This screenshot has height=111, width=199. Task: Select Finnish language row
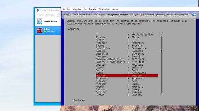pos(127,84)
